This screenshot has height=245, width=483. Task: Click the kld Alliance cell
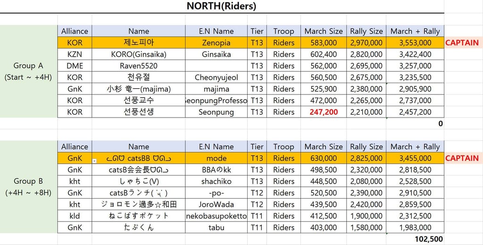75,216
